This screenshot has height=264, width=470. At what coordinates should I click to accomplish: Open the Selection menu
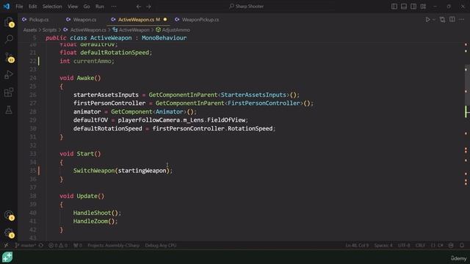(x=52, y=7)
